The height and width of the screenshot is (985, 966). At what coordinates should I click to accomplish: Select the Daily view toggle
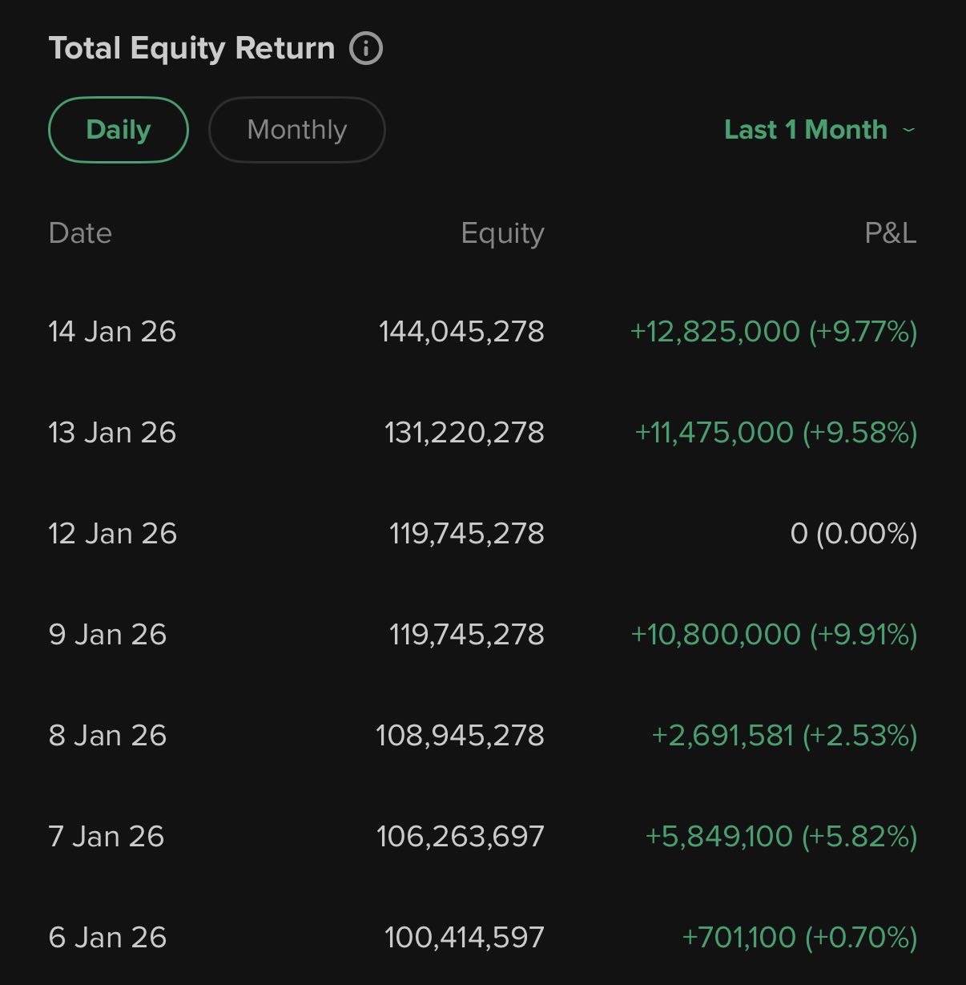coord(119,130)
